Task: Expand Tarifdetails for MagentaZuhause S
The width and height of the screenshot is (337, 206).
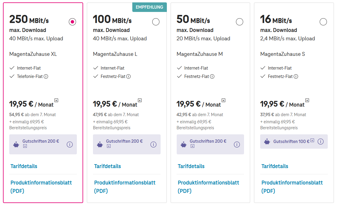Action: 275,166
